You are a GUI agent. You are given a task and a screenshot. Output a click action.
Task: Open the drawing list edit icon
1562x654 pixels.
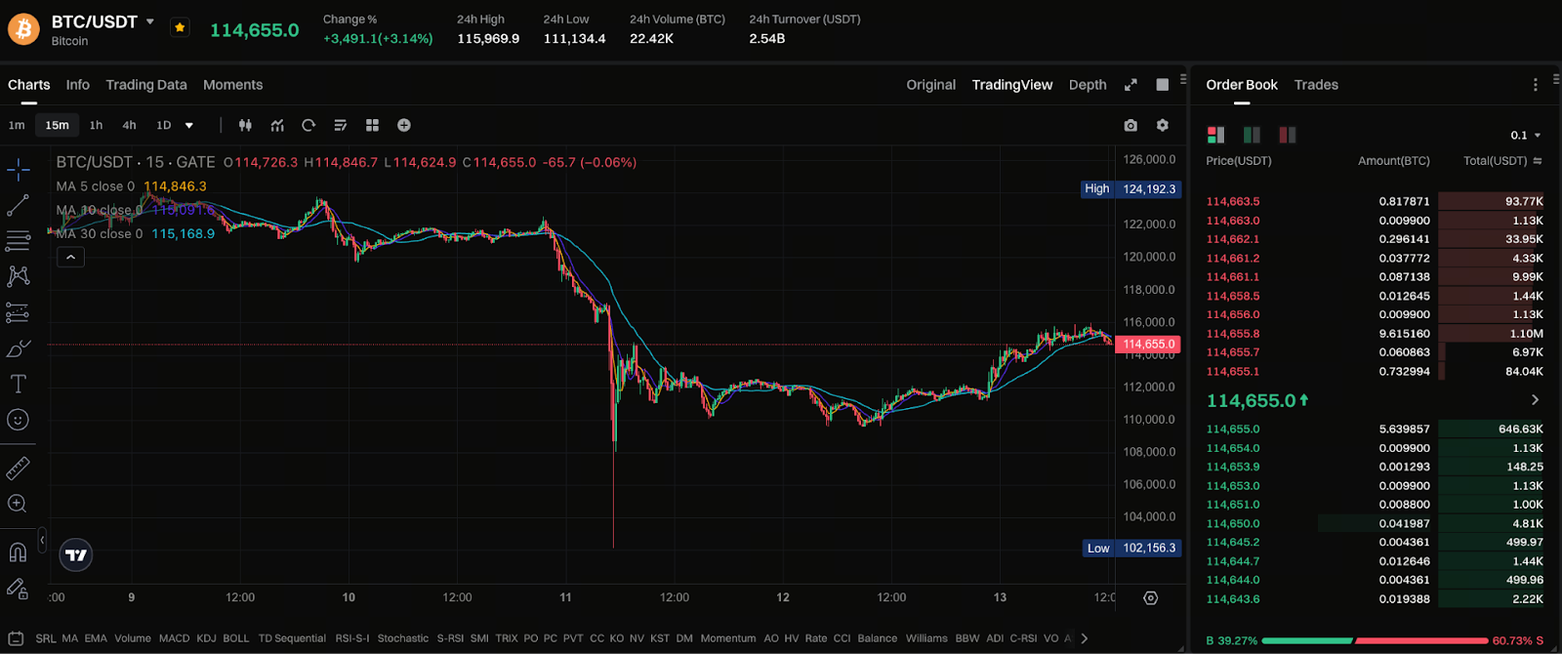pyautogui.click(x=341, y=125)
